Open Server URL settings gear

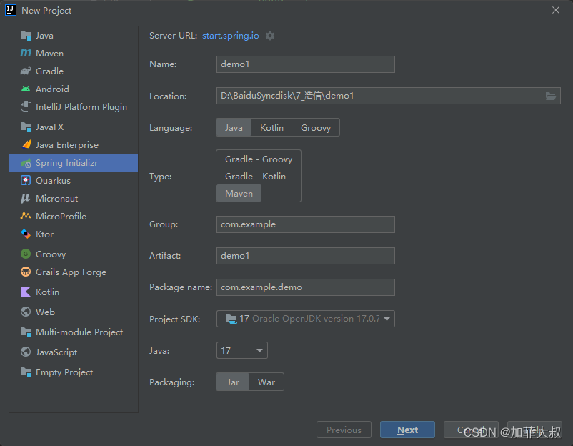269,36
